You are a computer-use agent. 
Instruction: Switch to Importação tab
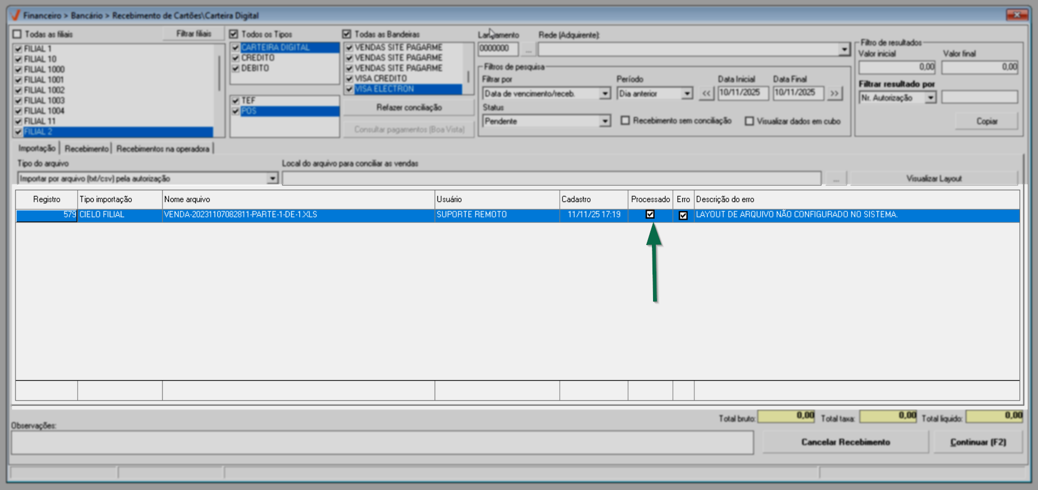point(37,148)
